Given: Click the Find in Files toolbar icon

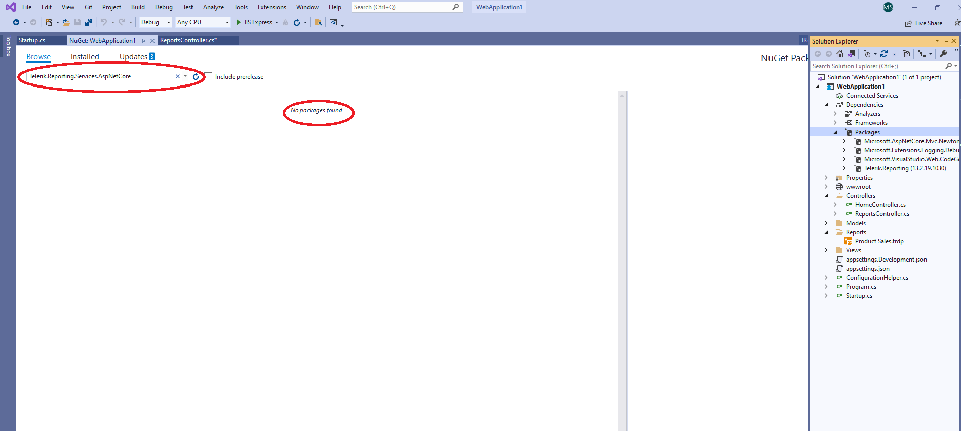Looking at the screenshot, I should (x=318, y=22).
